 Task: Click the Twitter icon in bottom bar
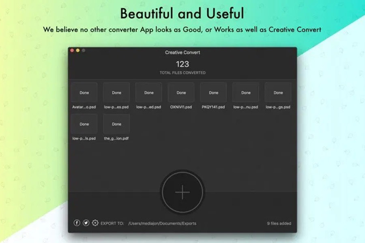click(86, 223)
